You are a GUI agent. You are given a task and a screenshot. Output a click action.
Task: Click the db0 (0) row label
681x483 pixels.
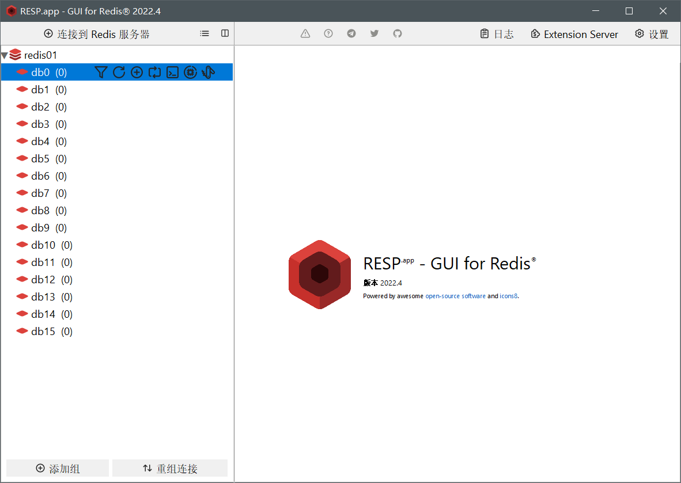point(49,72)
